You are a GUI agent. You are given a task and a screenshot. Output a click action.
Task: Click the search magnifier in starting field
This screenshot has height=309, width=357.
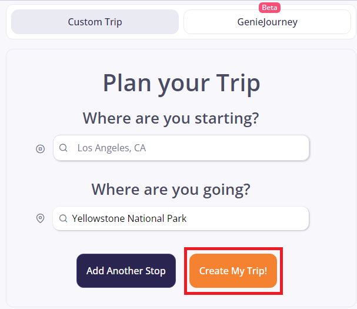tap(64, 148)
